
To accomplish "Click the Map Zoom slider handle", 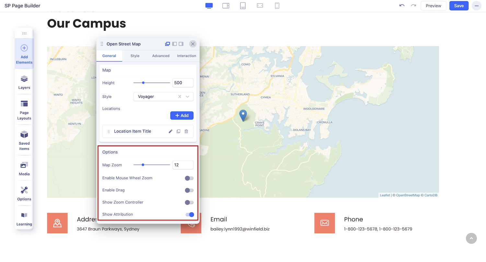I will tap(143, 165).
